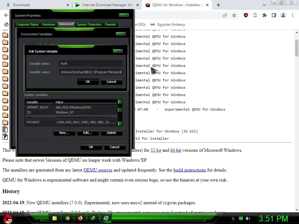
Task: Click Delete under System variables
Action: pyautogui.click(x=111, y=133)
